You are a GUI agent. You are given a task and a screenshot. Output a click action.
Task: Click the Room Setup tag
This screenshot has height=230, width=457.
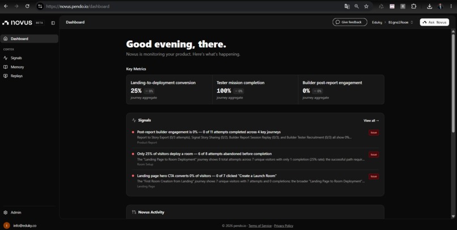(x=145, y=164)
